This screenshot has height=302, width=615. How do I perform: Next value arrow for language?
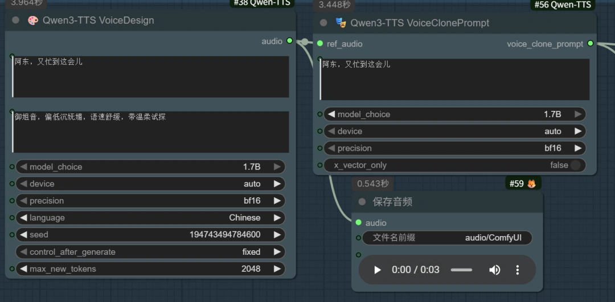277,218
